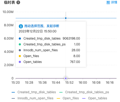The height and width of the screenshot is (102, 120).
Task: Click the 临时表 panel title
Action: pos(10,2)
